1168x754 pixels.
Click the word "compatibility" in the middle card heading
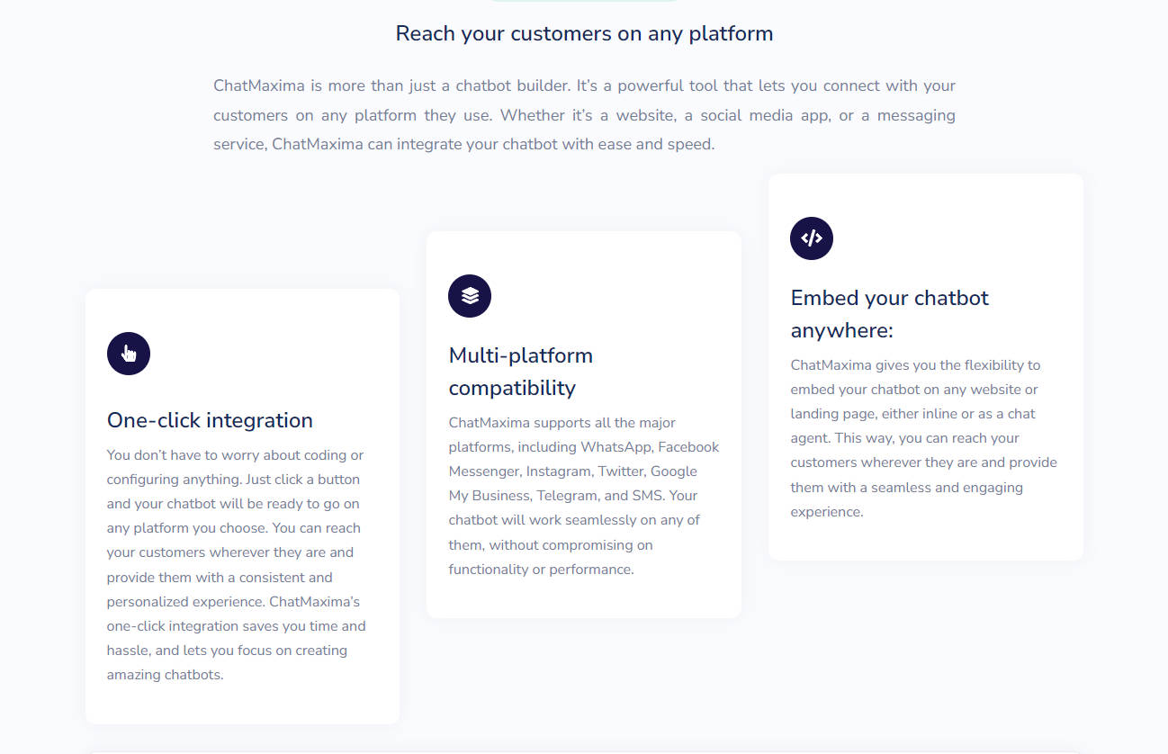click(512, 388)
